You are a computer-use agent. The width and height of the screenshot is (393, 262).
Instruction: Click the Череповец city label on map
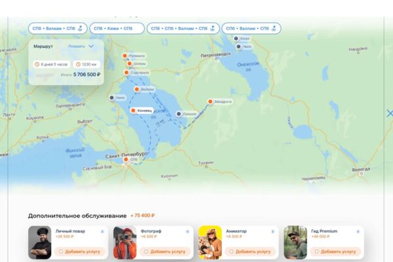pos(313,178)
